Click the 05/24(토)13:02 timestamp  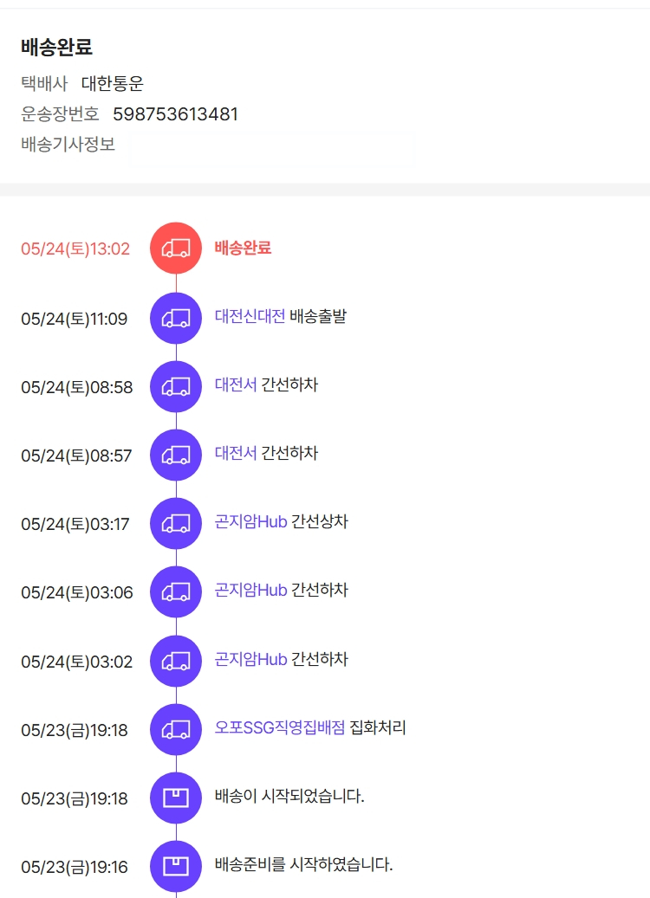tap(75, 249)
